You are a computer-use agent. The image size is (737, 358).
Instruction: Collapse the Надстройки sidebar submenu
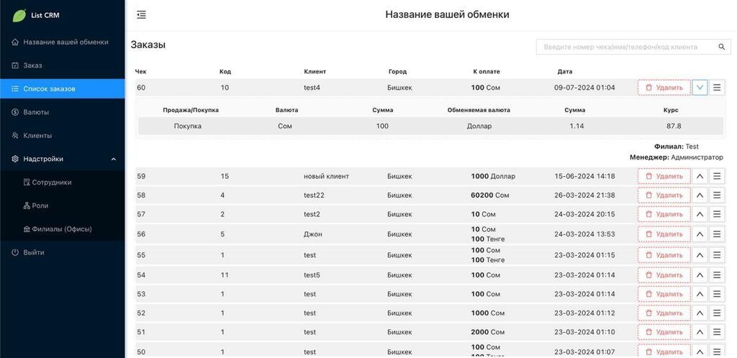pyautogui.click(x=113, y=159)
